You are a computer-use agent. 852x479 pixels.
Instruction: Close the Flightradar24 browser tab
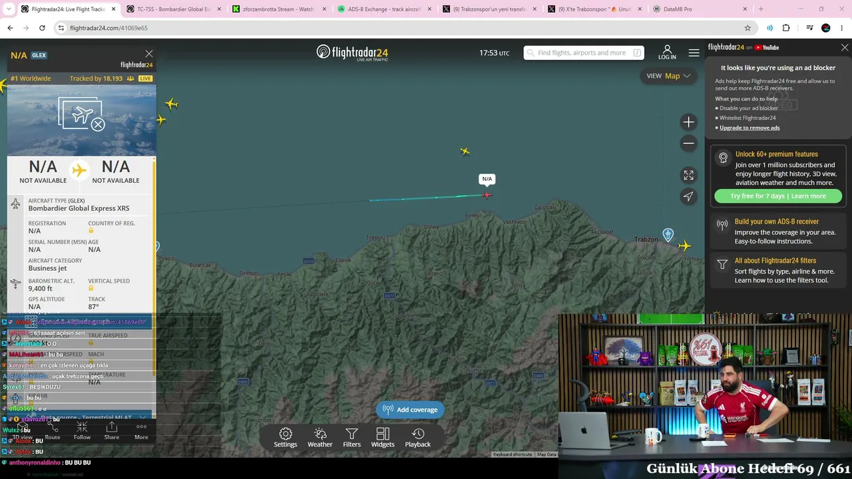[x=113, y=9]
